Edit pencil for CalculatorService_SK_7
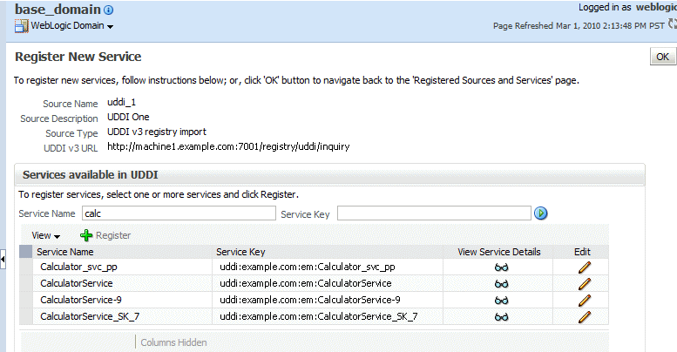Viewport: 677px width, 352px height. [584, 316]
